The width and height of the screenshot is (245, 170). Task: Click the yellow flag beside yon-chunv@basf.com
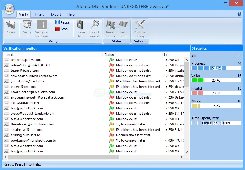pos(112,81)
